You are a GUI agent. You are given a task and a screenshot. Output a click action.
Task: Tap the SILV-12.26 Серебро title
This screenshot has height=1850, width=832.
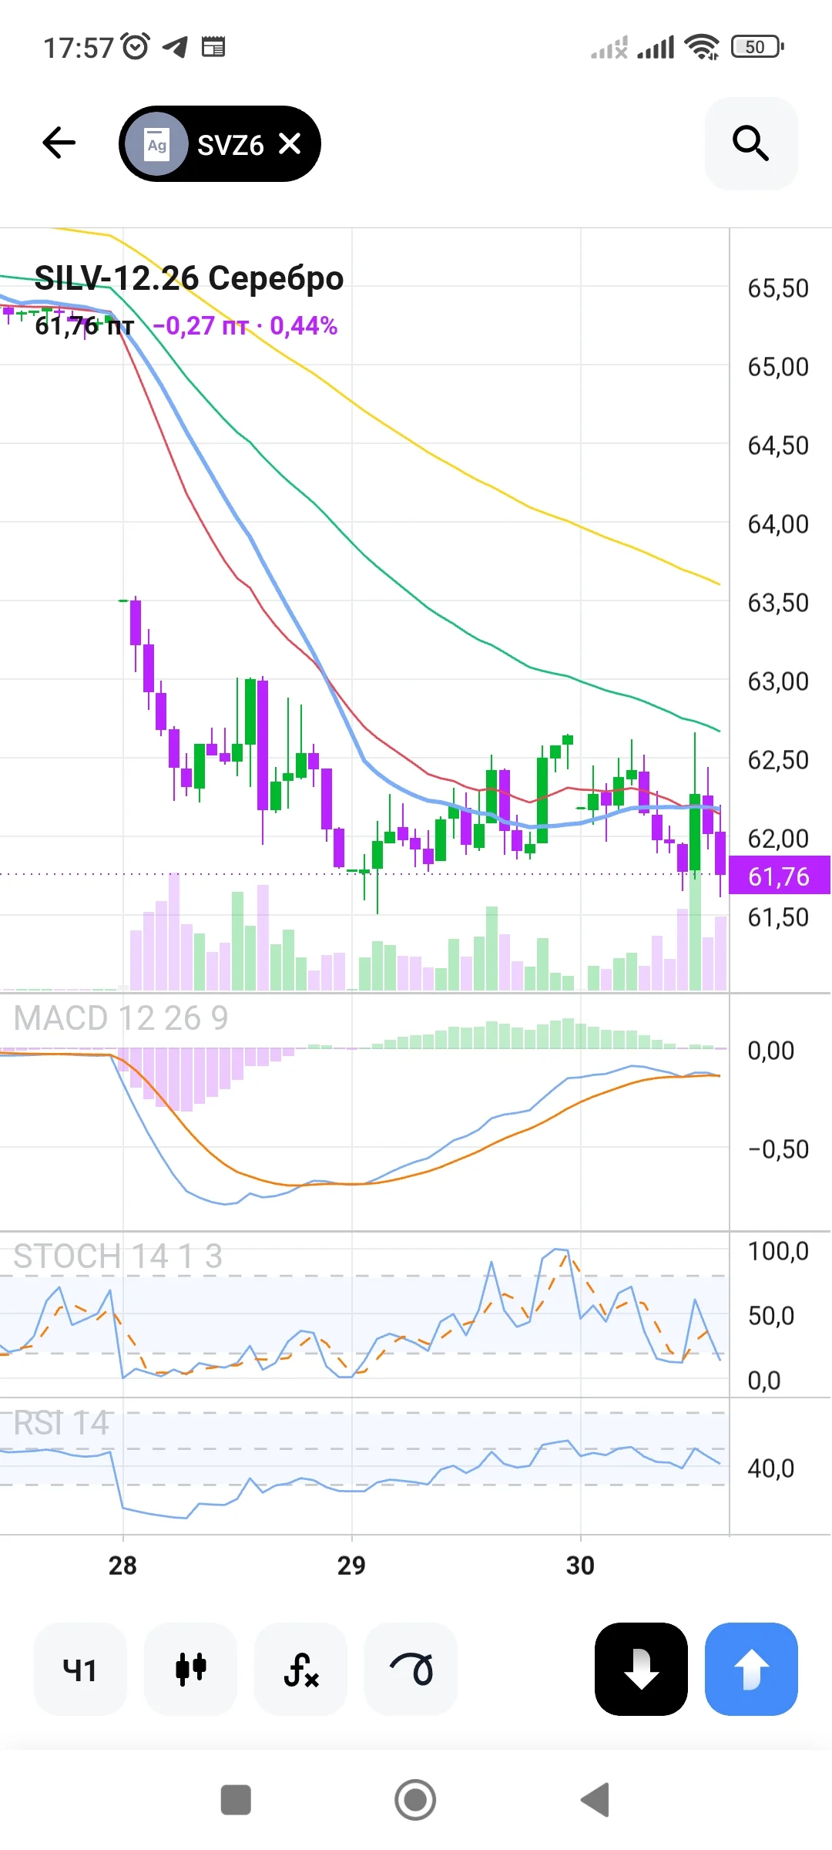189,278
